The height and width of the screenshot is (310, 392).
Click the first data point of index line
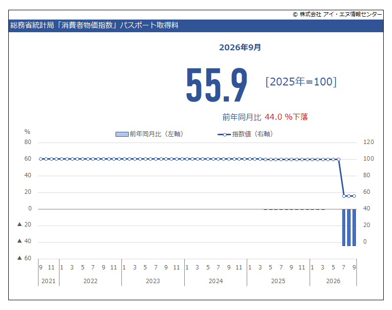tap(41, 159)
